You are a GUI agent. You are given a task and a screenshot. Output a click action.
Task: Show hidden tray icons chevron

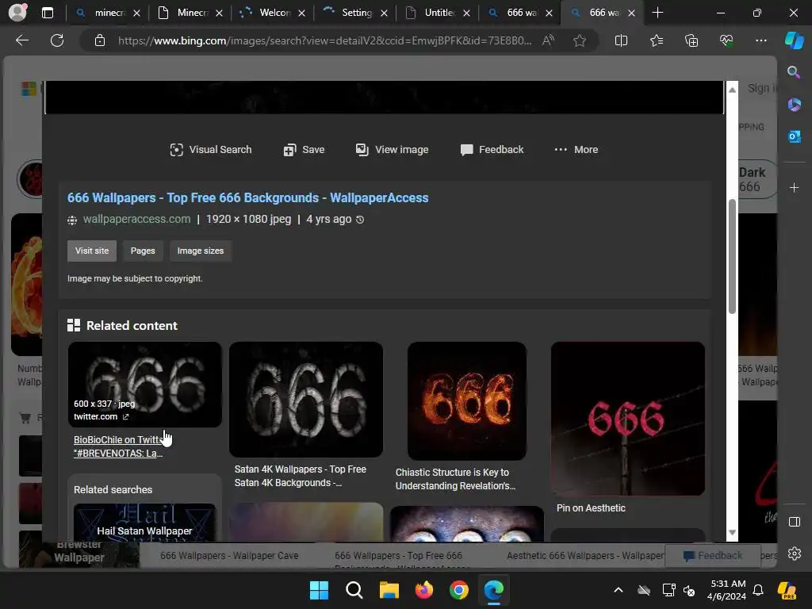coord(619,590)
